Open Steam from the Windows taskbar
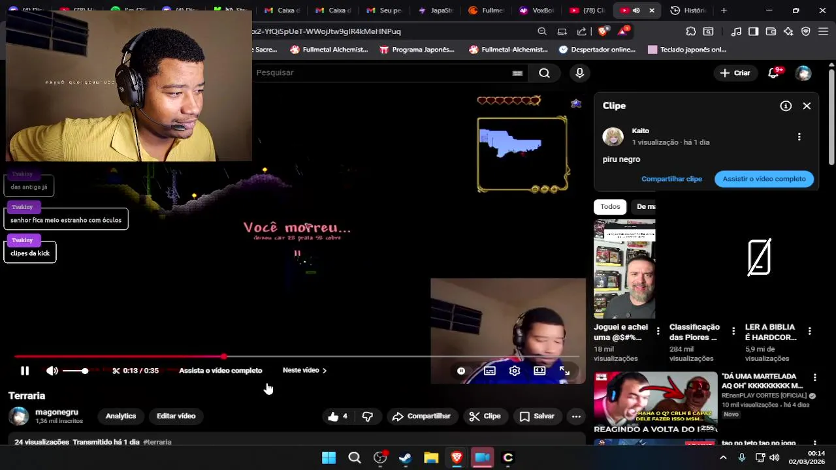The height and width of the screenshot is (470, 836). coord(405,458)
